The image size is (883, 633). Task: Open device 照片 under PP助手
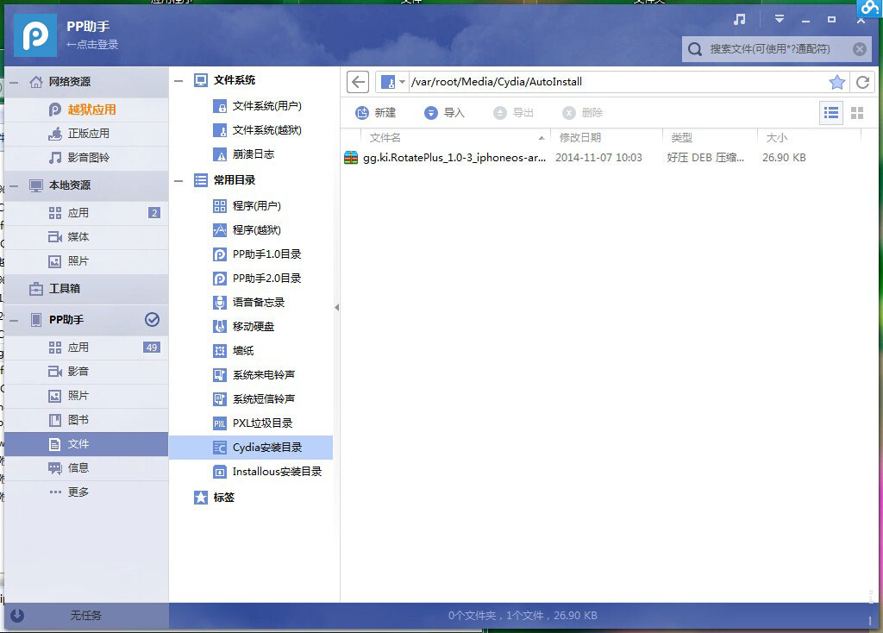[86, 396]
